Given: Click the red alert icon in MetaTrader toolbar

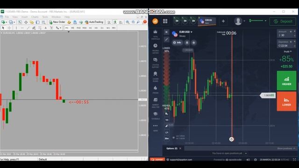Looking at the screenshot, I should point(145,22).
